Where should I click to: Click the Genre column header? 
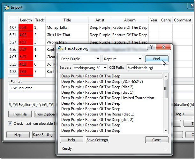point(166,20)
